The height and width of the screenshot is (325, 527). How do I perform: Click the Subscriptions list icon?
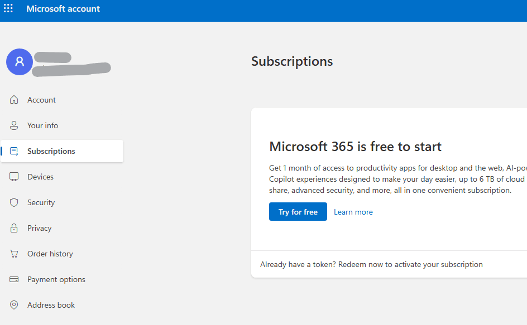coord(14,151)
